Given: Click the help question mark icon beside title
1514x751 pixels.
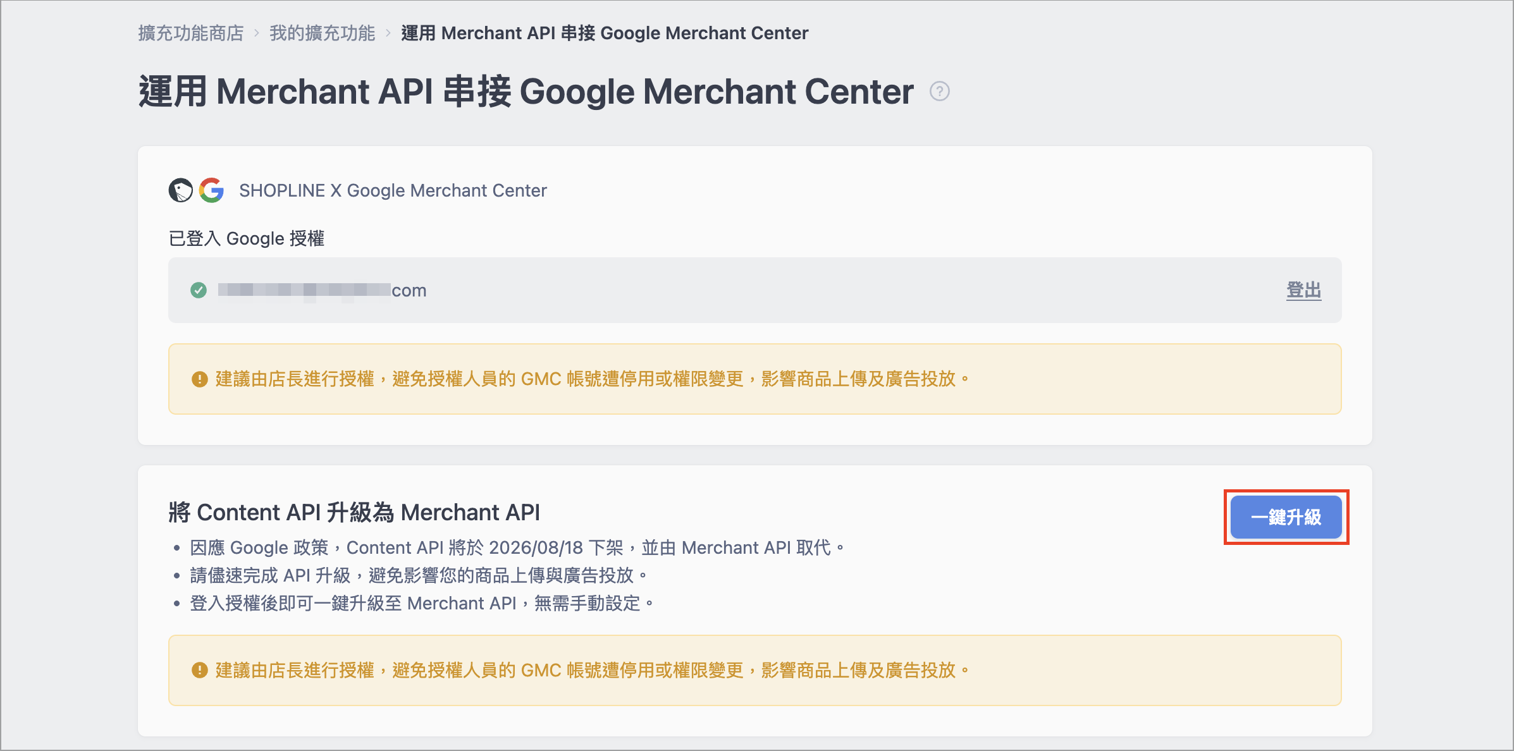Looking at the screenshot, I should 939,92.
